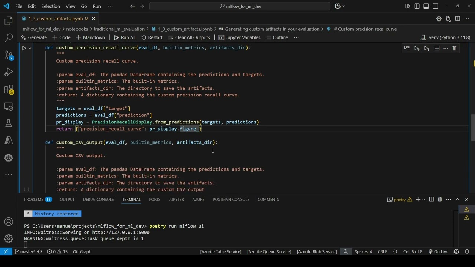The width and height of the screenshot is (475, 267).
Task: Open editor title more actions ellipsis
Action: 467,19
